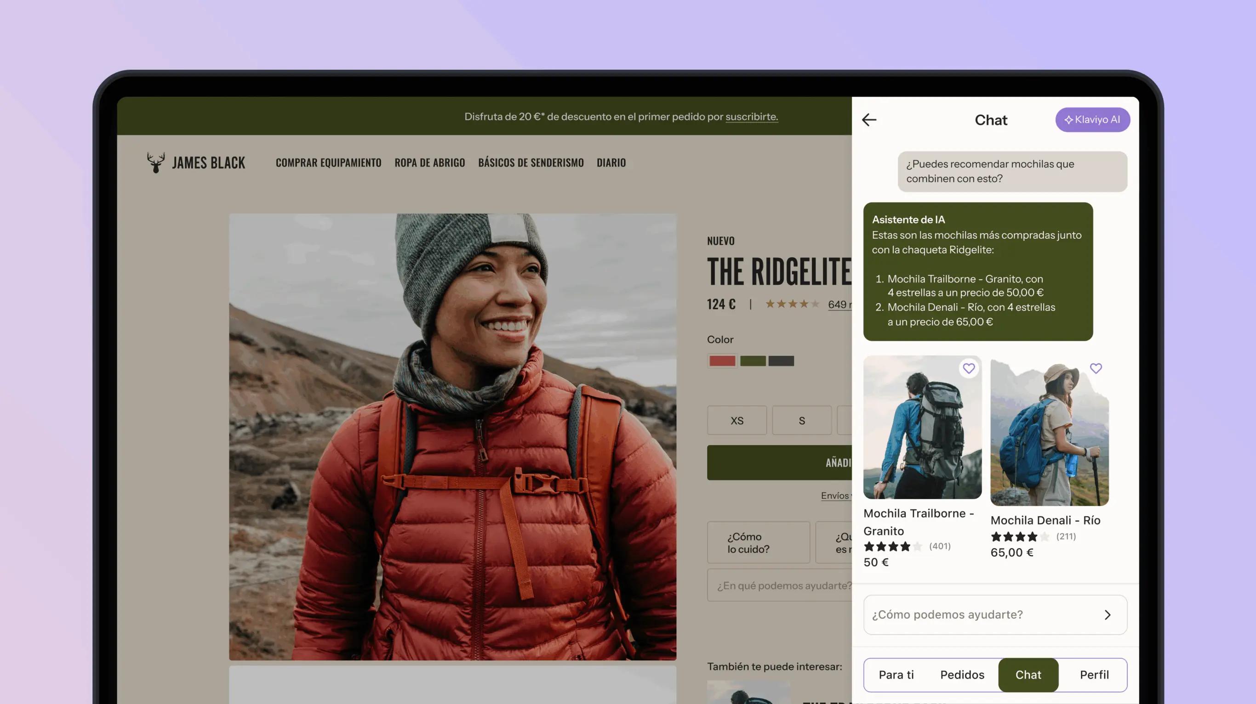The image size is (1256, 704).
Task: Favorite the Mochila Trailborne heart icon
Action: coord(968,368)
